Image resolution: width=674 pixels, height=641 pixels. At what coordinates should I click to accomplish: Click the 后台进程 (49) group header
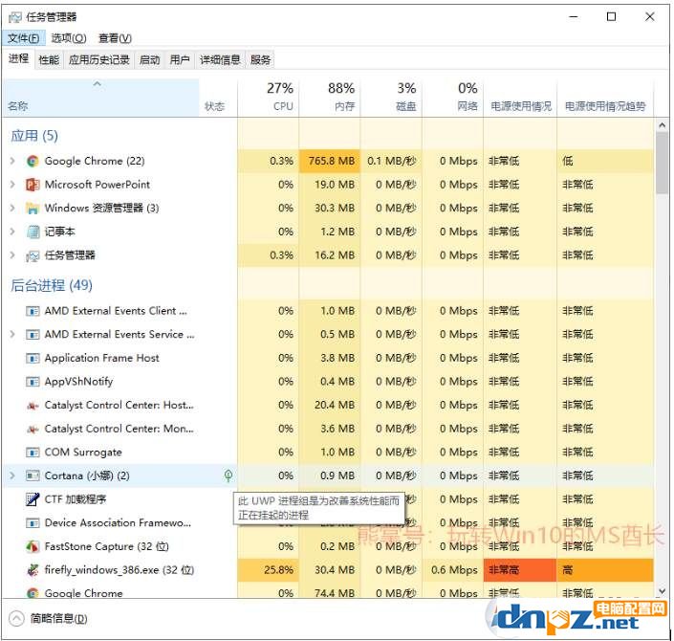[x=52, y=285]
